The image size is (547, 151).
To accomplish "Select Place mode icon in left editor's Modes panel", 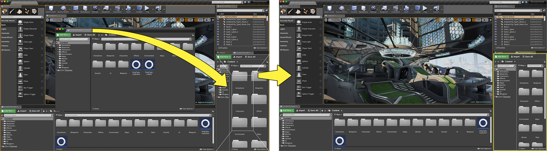I will 5,11.
